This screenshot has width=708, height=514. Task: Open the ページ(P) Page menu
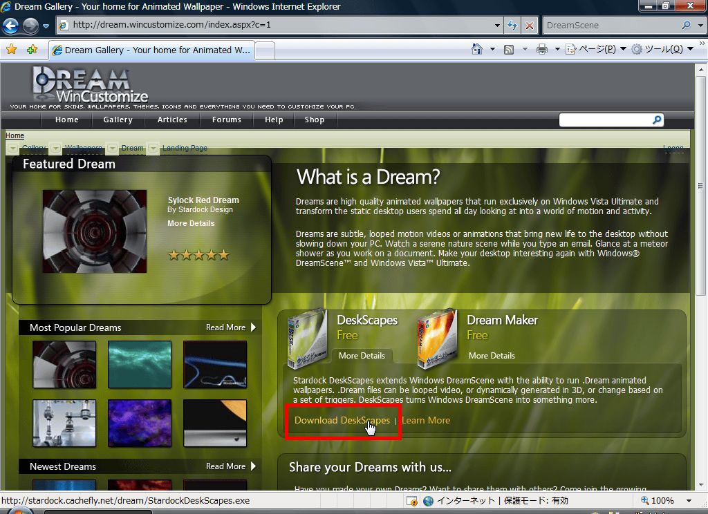[595, 49]
